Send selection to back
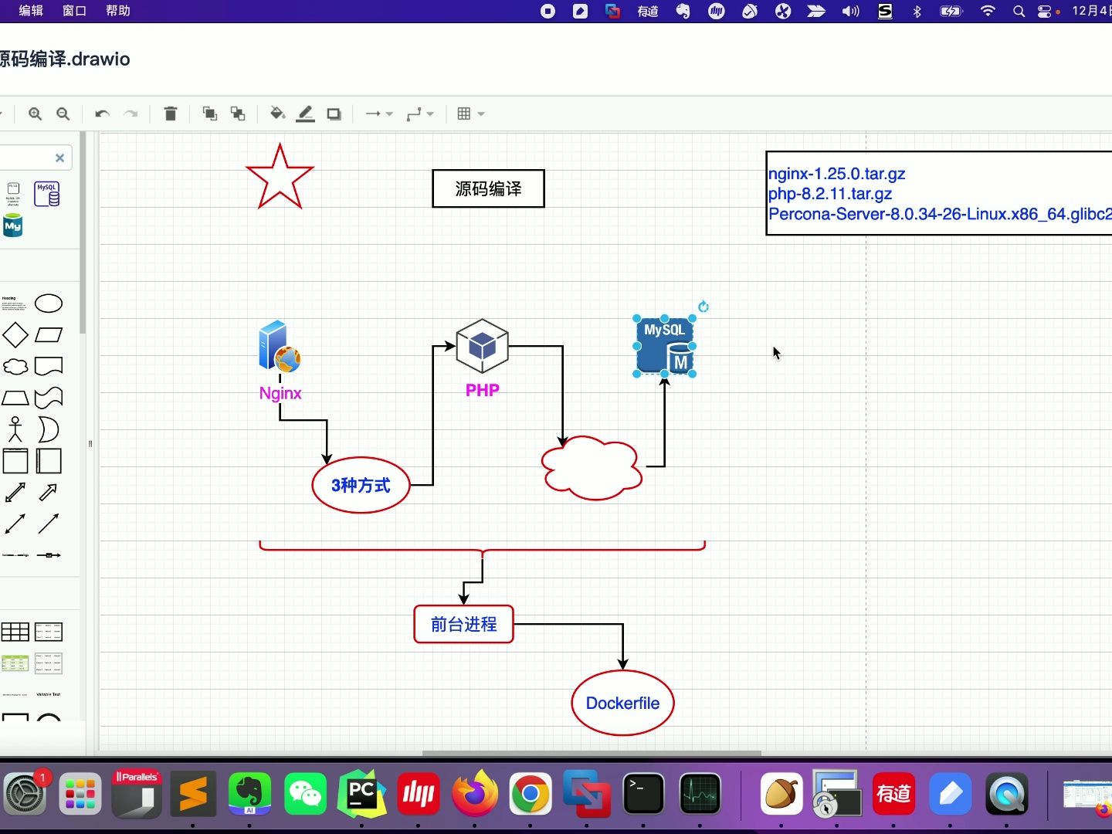 (238, 114)
